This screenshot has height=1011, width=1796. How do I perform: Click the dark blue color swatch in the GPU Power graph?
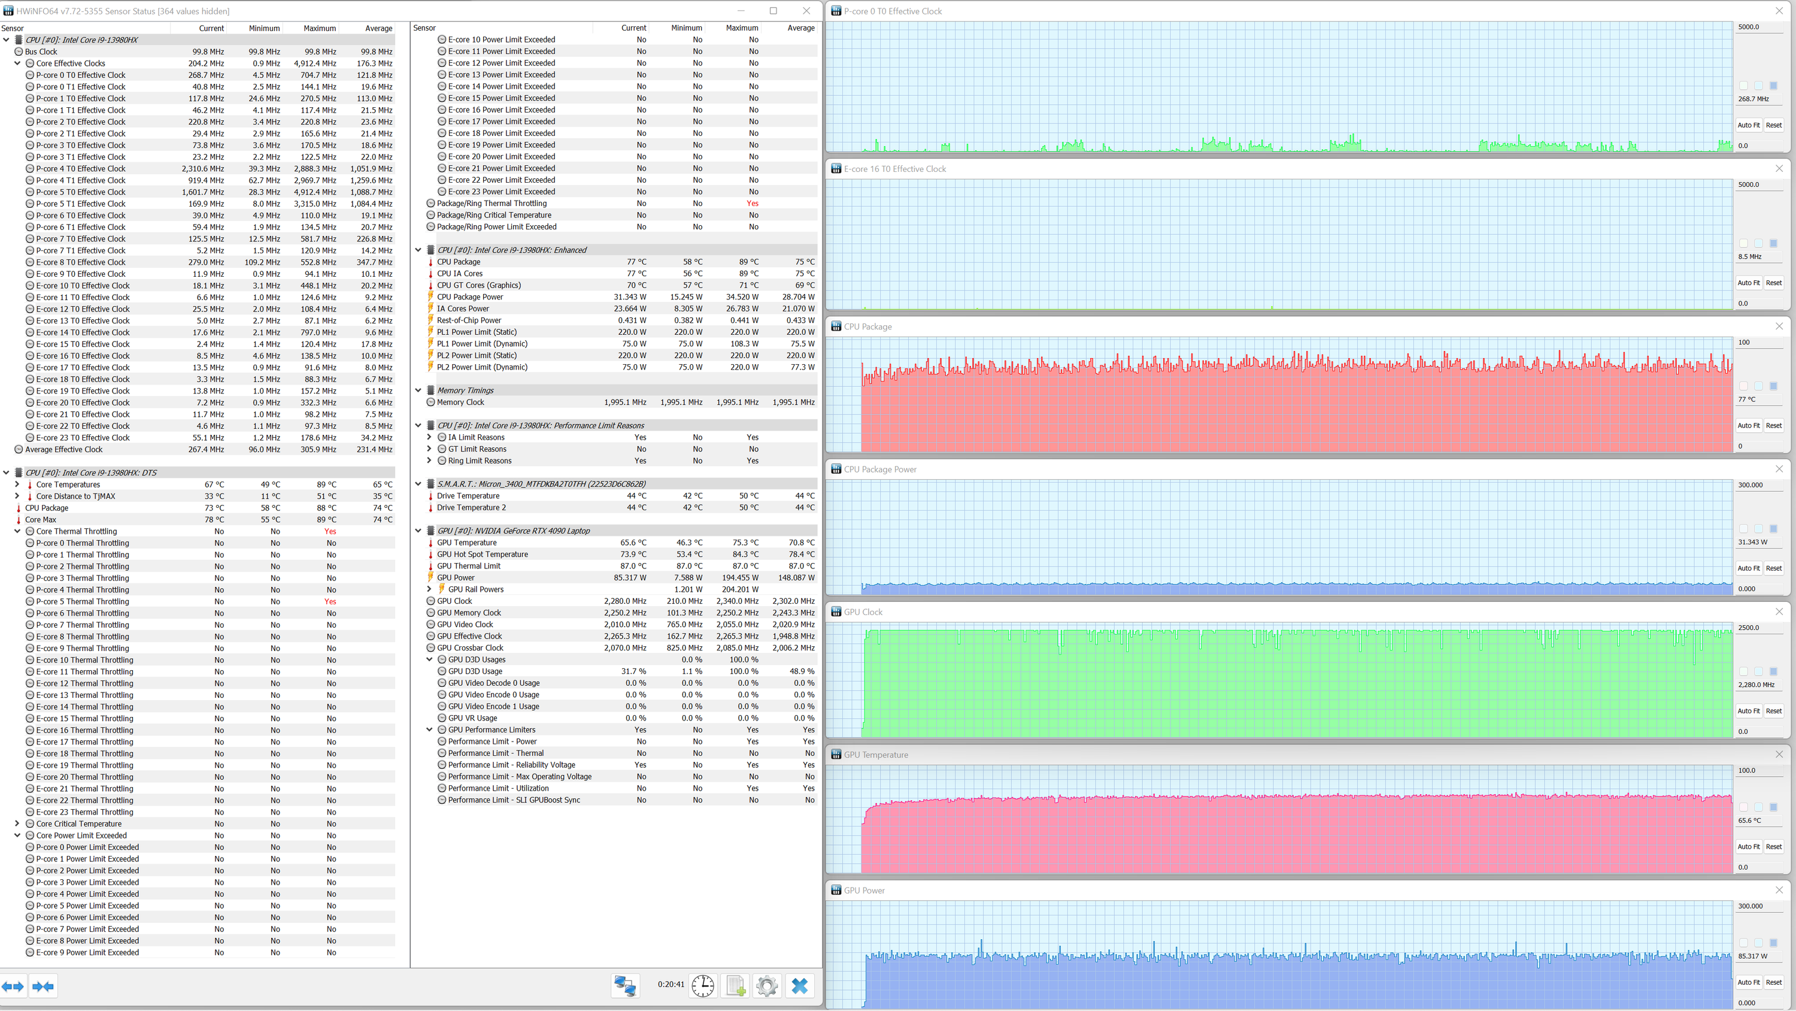[1774, 943]
